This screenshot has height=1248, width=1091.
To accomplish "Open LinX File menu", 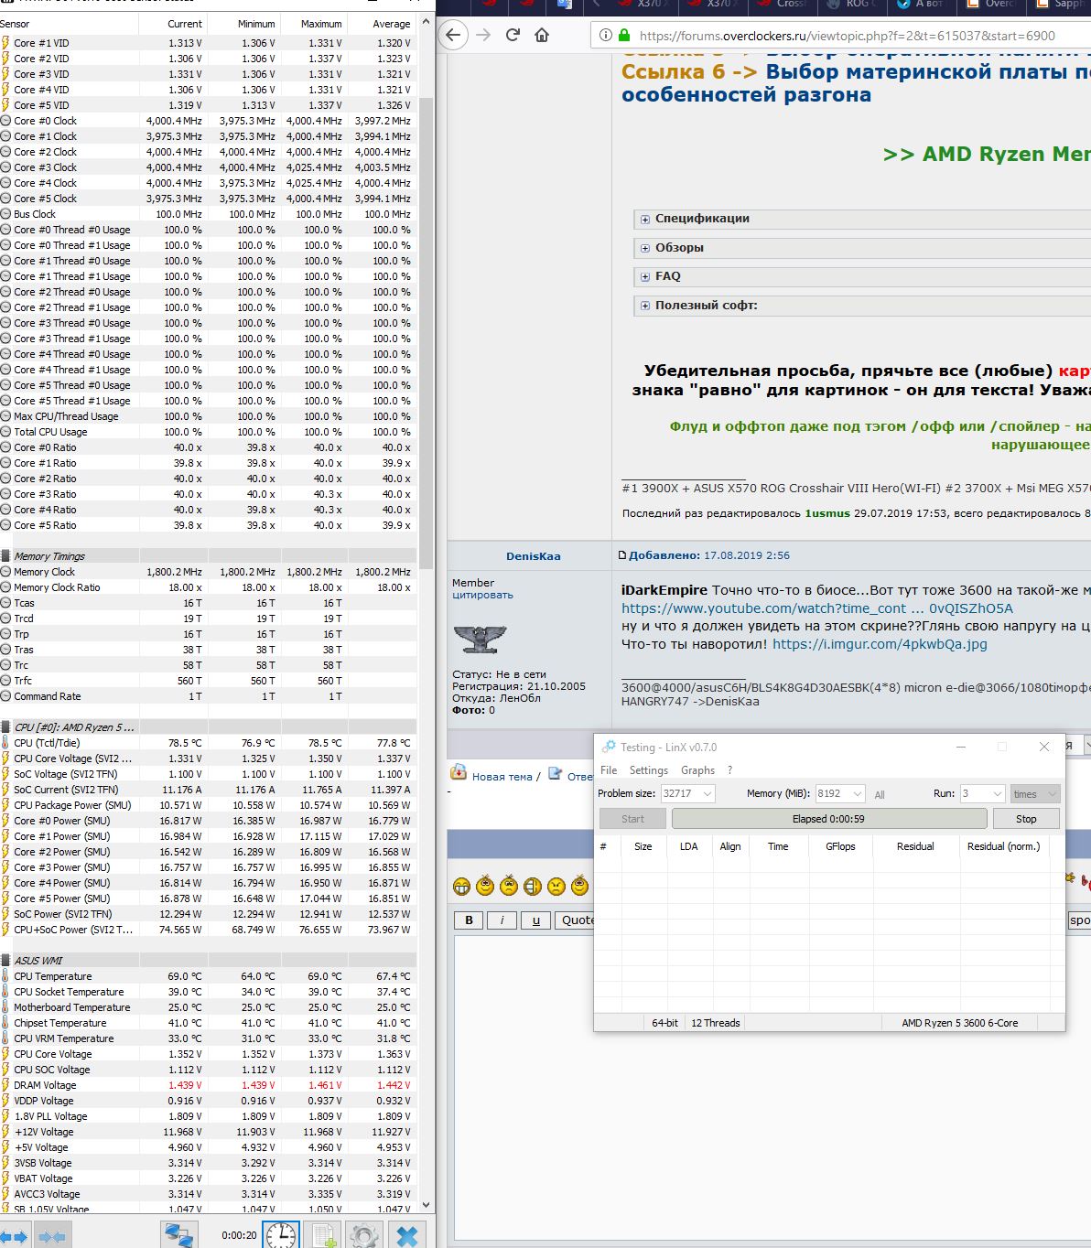I will pyautogui.click(x=609, y=770).
